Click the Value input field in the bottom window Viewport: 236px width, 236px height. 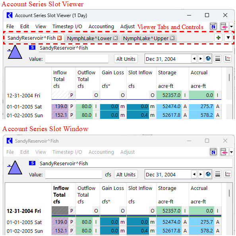[74, 174]
